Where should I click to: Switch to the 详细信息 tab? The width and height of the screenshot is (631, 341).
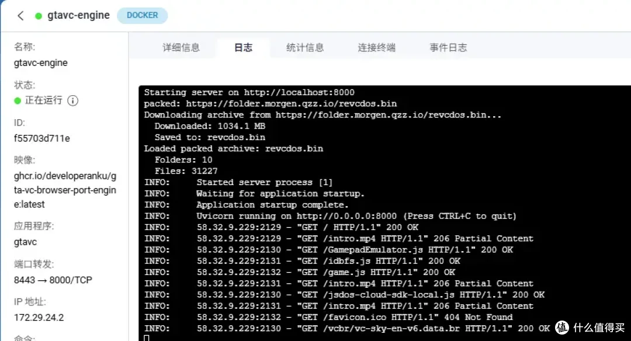click(x=181, y=47)
